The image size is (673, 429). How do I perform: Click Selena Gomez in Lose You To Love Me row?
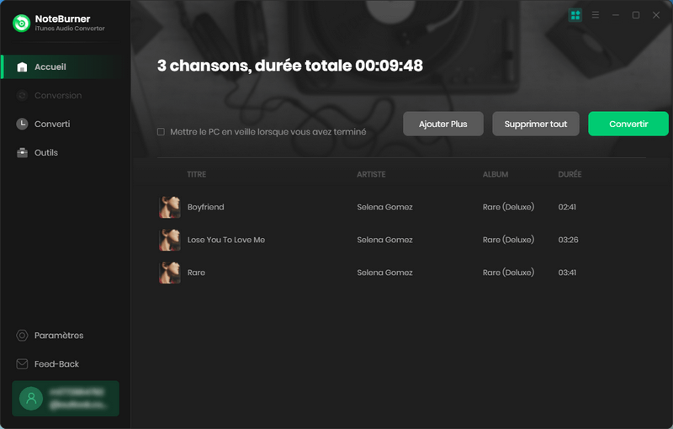pos(385,240)
